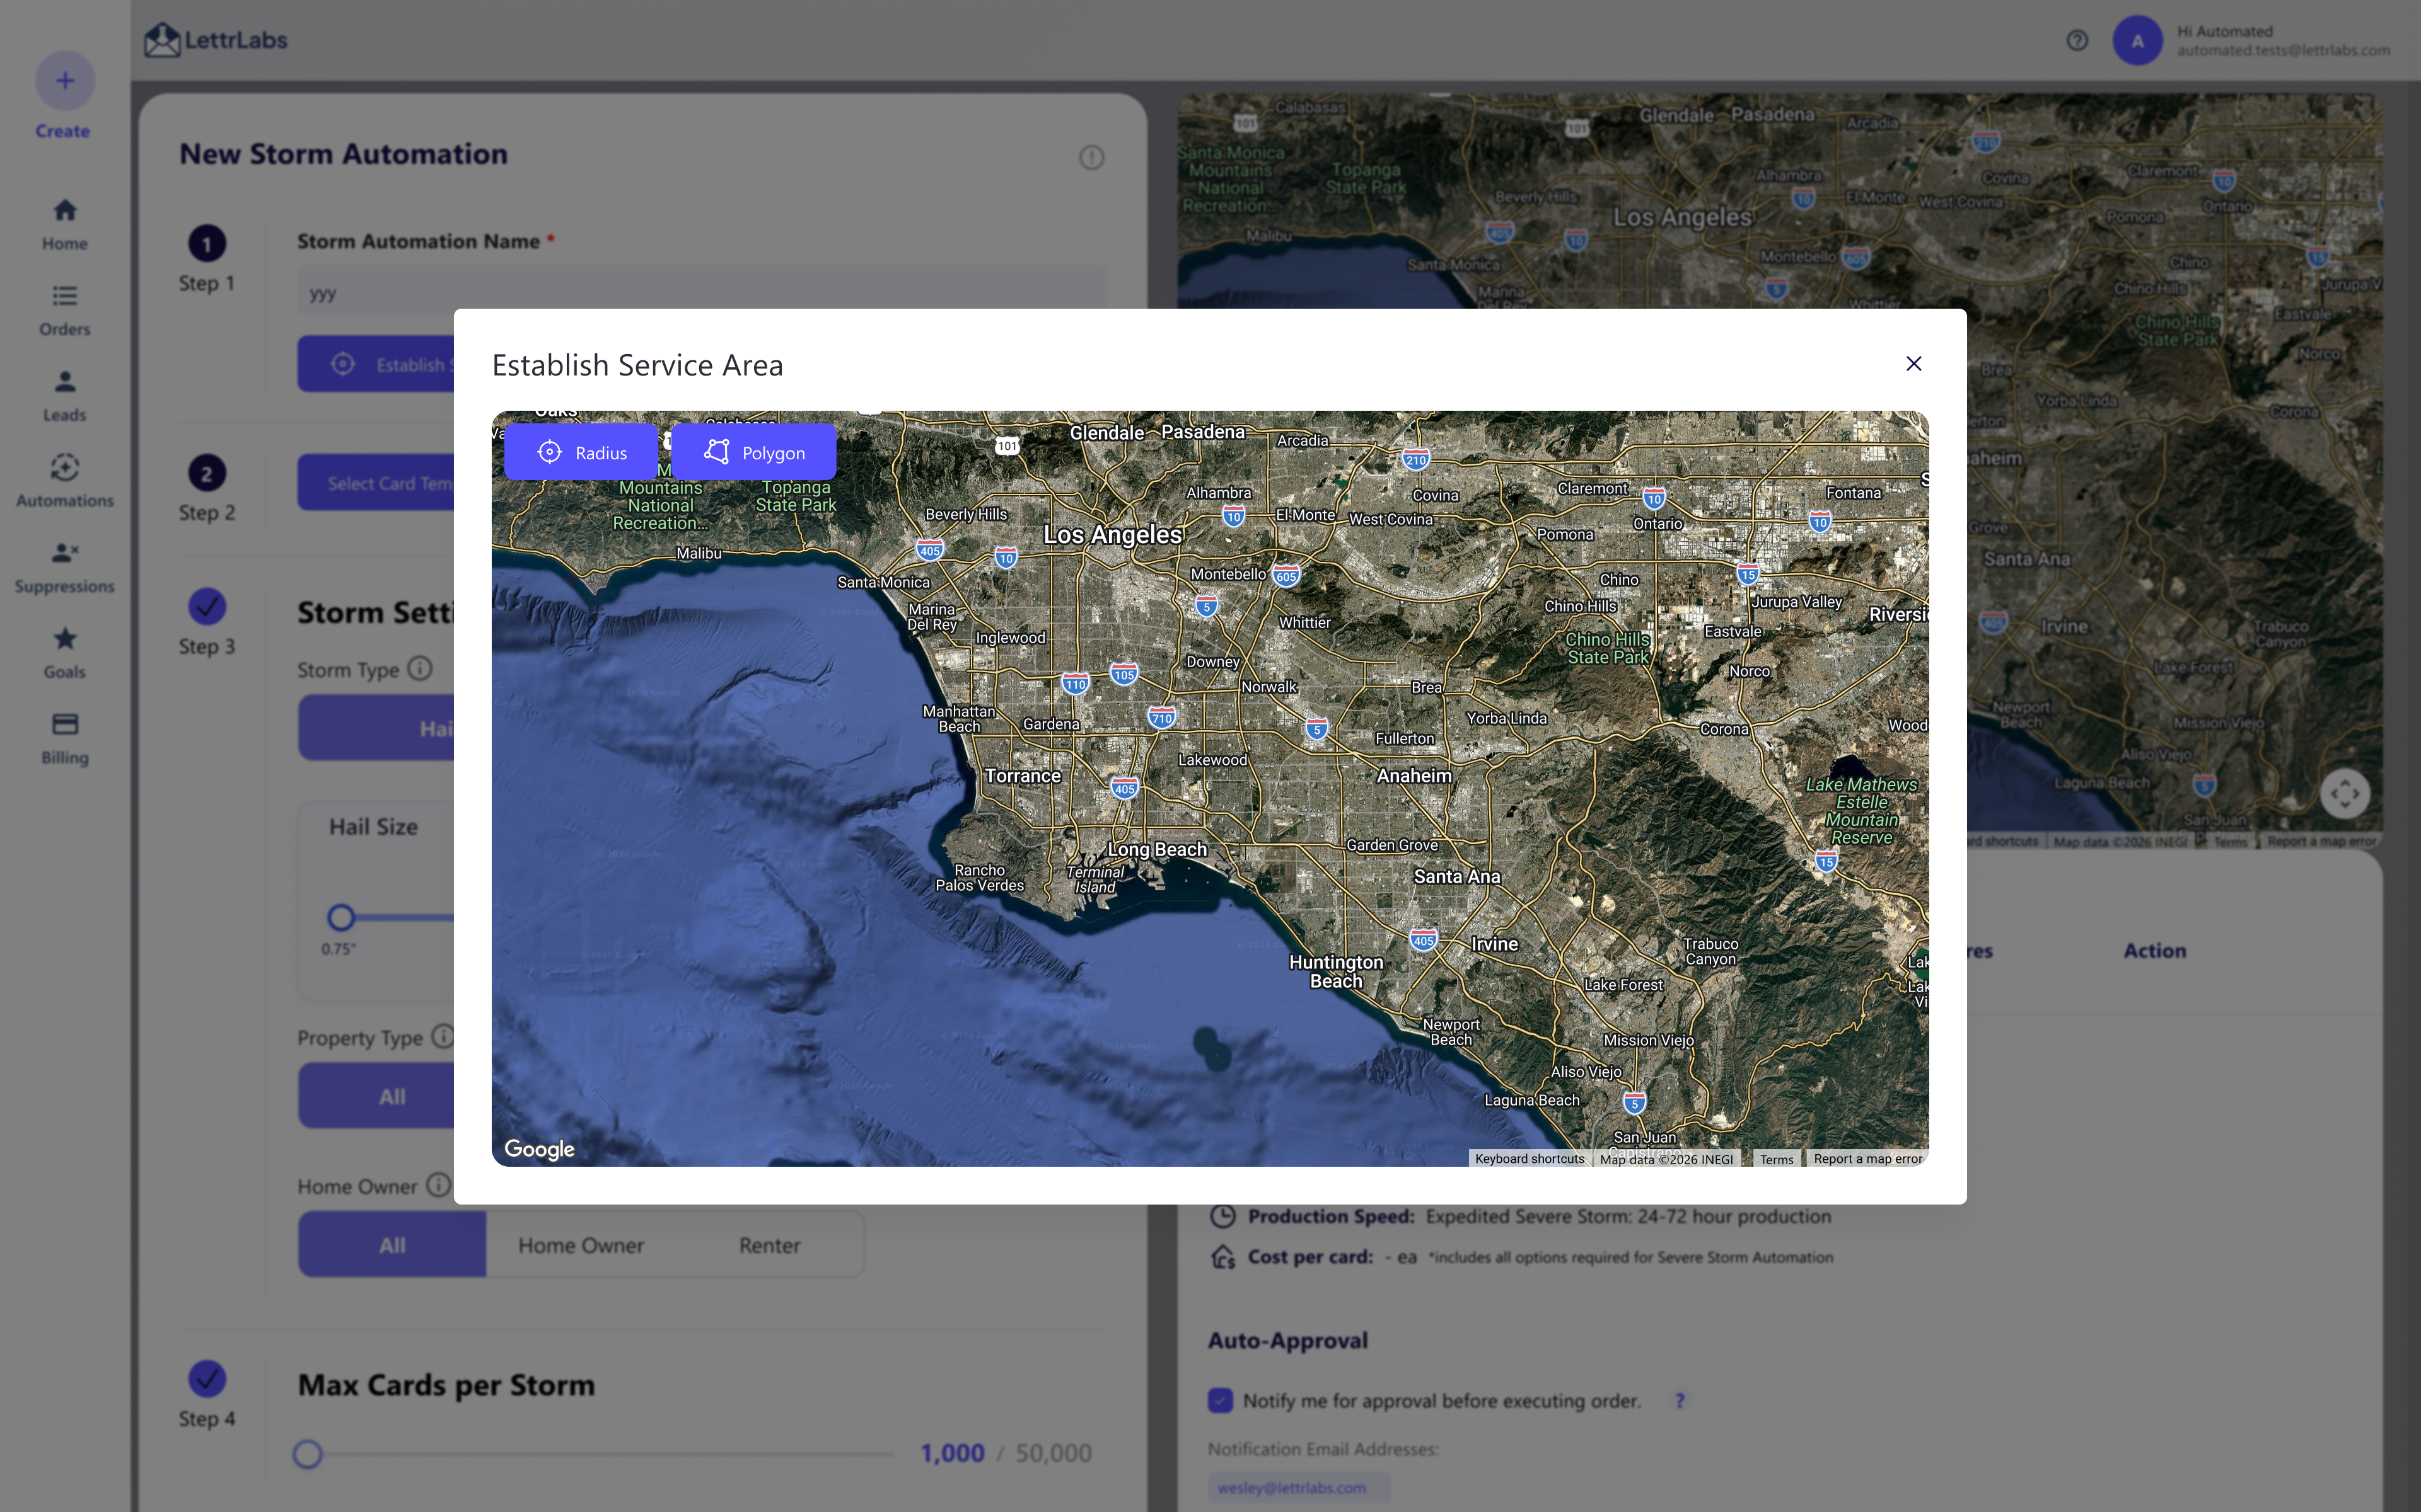Click the Long Beach label on modal map
This screenshot has width=2421, height=1512.
coord(1156,849)
